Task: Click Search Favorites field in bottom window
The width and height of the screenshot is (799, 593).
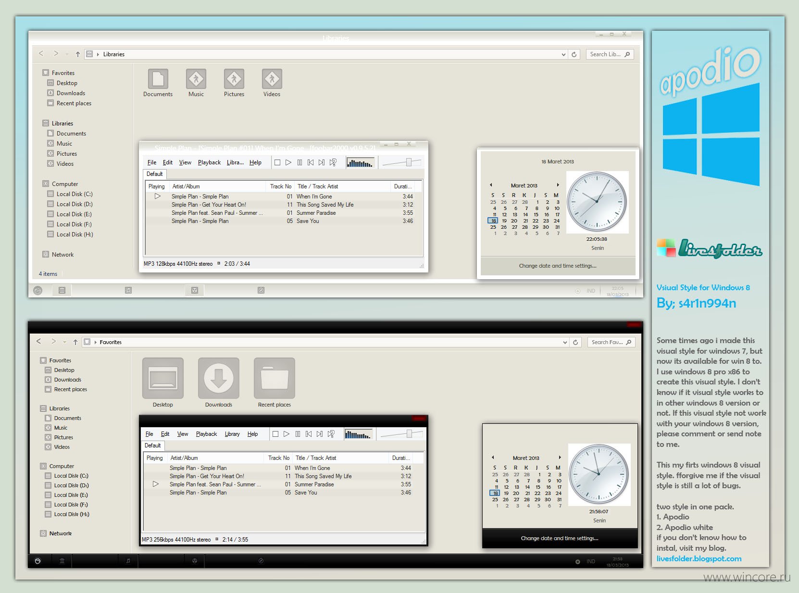Action: tap(611, 342)
